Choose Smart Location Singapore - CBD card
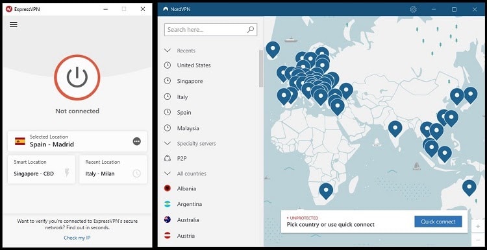This screenshot has width=487, height=250. pos(42,169)
